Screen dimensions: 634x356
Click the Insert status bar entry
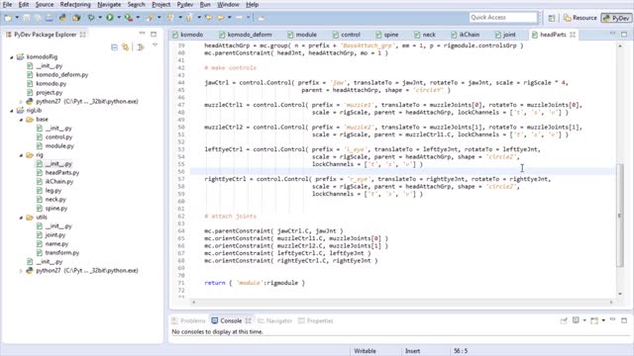click(412, 351)
